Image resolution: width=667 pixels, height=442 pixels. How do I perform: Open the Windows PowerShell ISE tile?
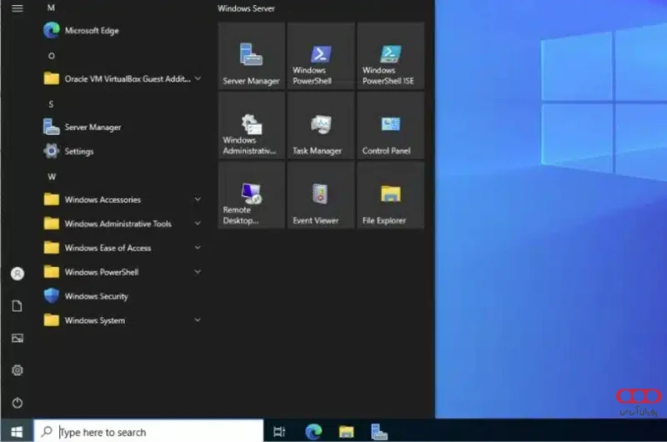(390, 56)
